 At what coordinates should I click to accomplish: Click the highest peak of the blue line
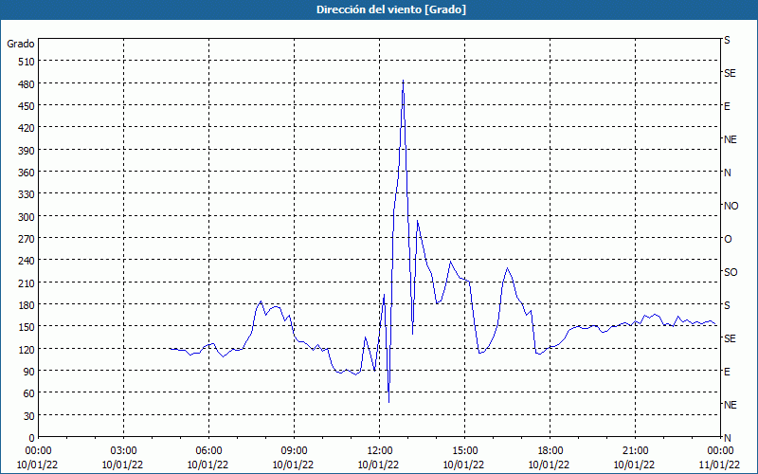click(404, 81)
